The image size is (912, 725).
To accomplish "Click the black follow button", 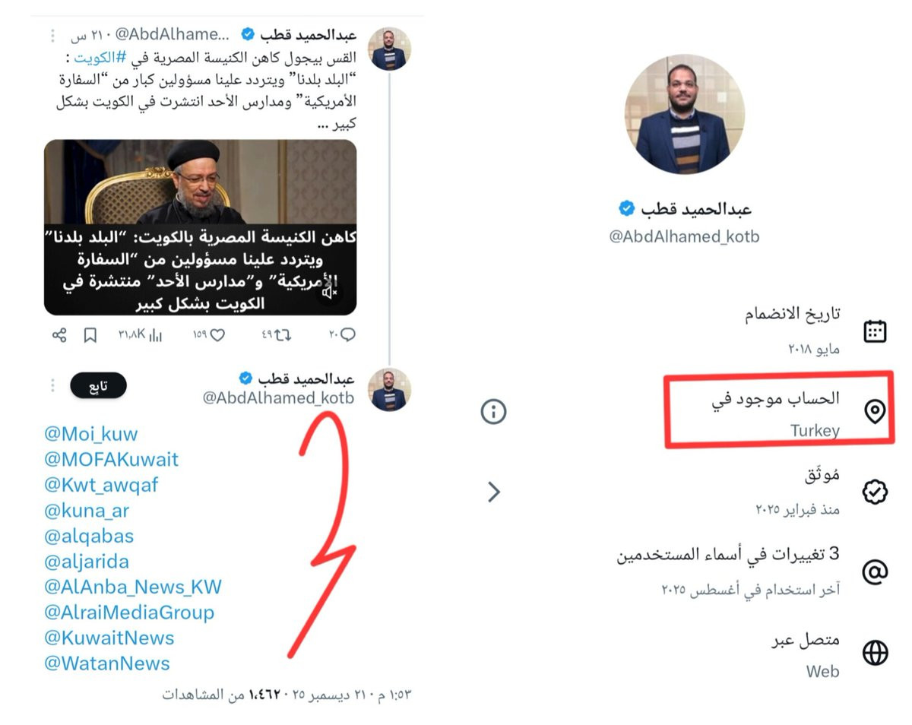I will click(98, 386).
